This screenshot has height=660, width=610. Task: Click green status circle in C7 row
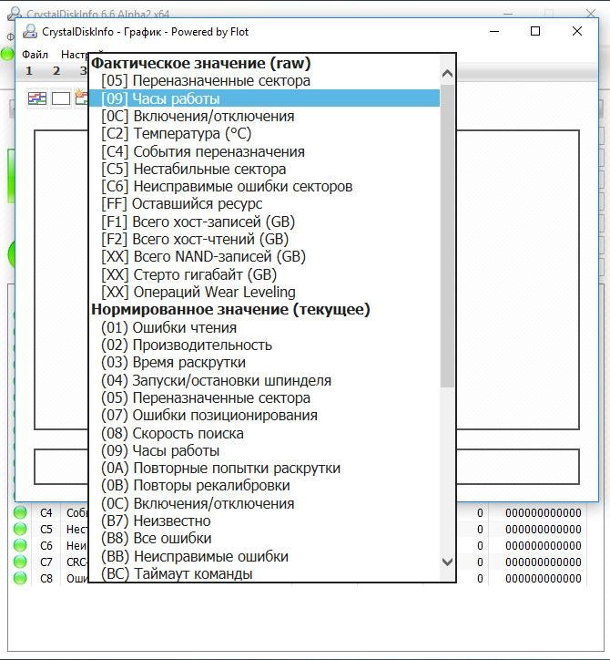coord(20,562)
